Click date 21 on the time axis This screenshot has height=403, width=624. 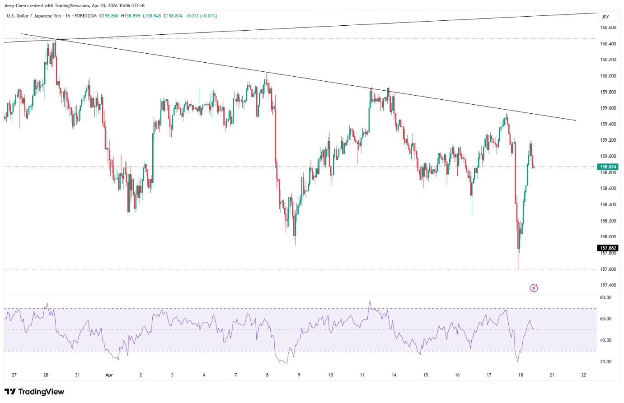tap(552, 375)
